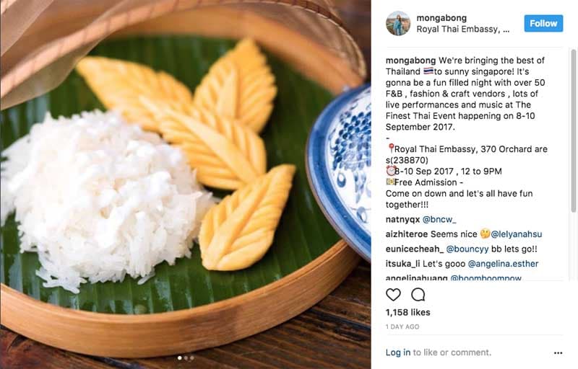
Task: Open mongabong username in header
Action: pyautogui.click(x=441, y=17)
